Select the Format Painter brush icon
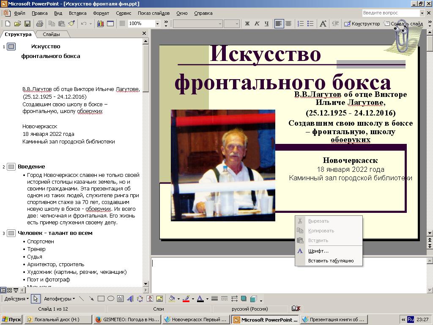This screenshot has width=433, height=325. (71, 24)
